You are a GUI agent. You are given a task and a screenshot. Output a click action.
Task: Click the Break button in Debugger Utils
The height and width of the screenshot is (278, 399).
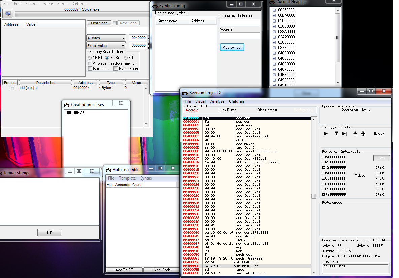click(x=379, y=134)
